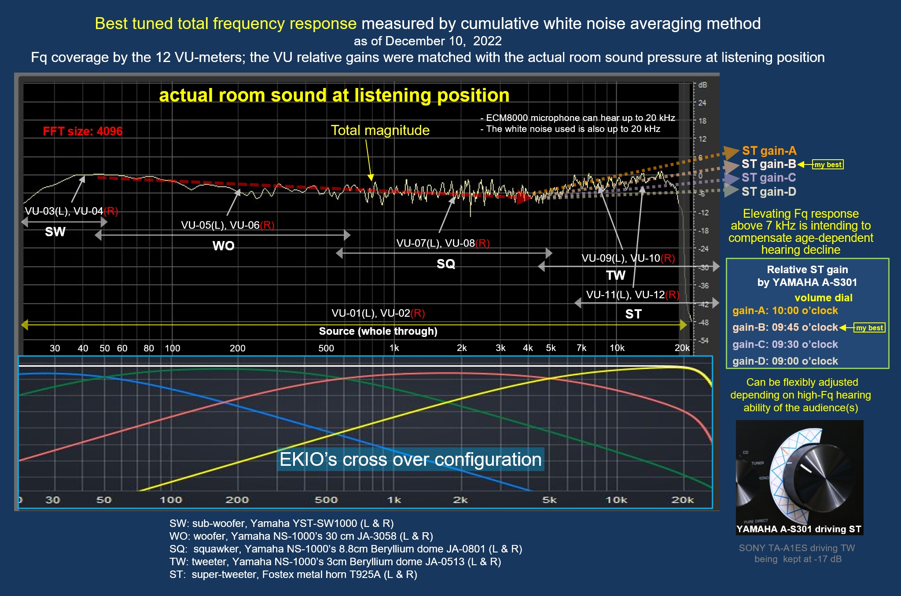
Task: Select the purple "ST gain-C" label
Action: pos(769,178)
